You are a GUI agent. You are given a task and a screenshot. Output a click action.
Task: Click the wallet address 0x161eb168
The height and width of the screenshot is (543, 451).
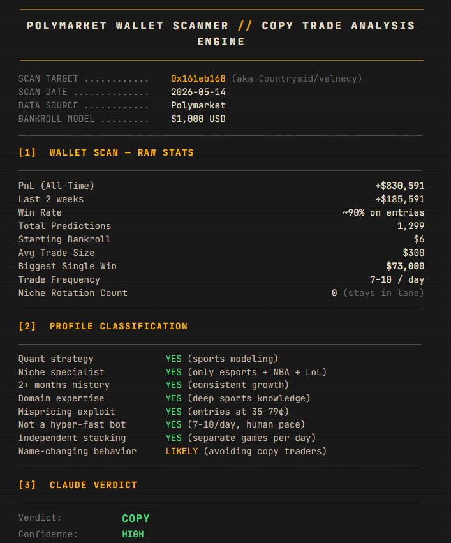coord(198,78)
